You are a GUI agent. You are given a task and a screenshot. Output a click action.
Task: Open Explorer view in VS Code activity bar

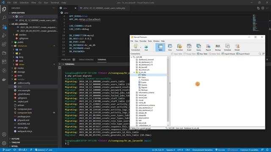tap(4, 9)
